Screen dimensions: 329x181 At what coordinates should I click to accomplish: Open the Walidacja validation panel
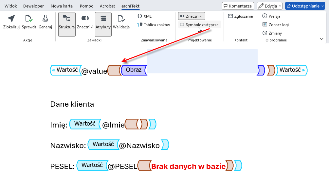(x=121, y=22)
